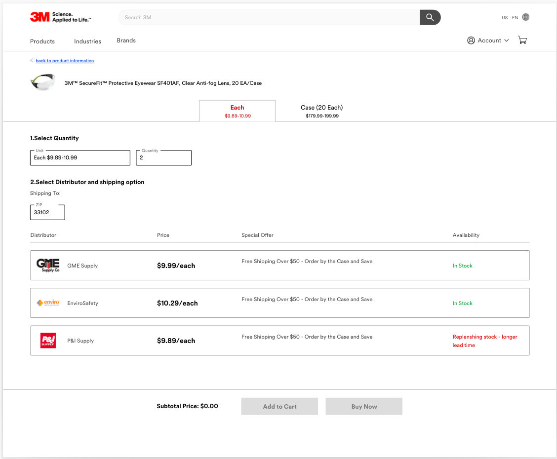Click the Special Offer column header
Image resolution: width=557 pixels, height=459 pixels.
pyautogui.click(x=257, y=235)
